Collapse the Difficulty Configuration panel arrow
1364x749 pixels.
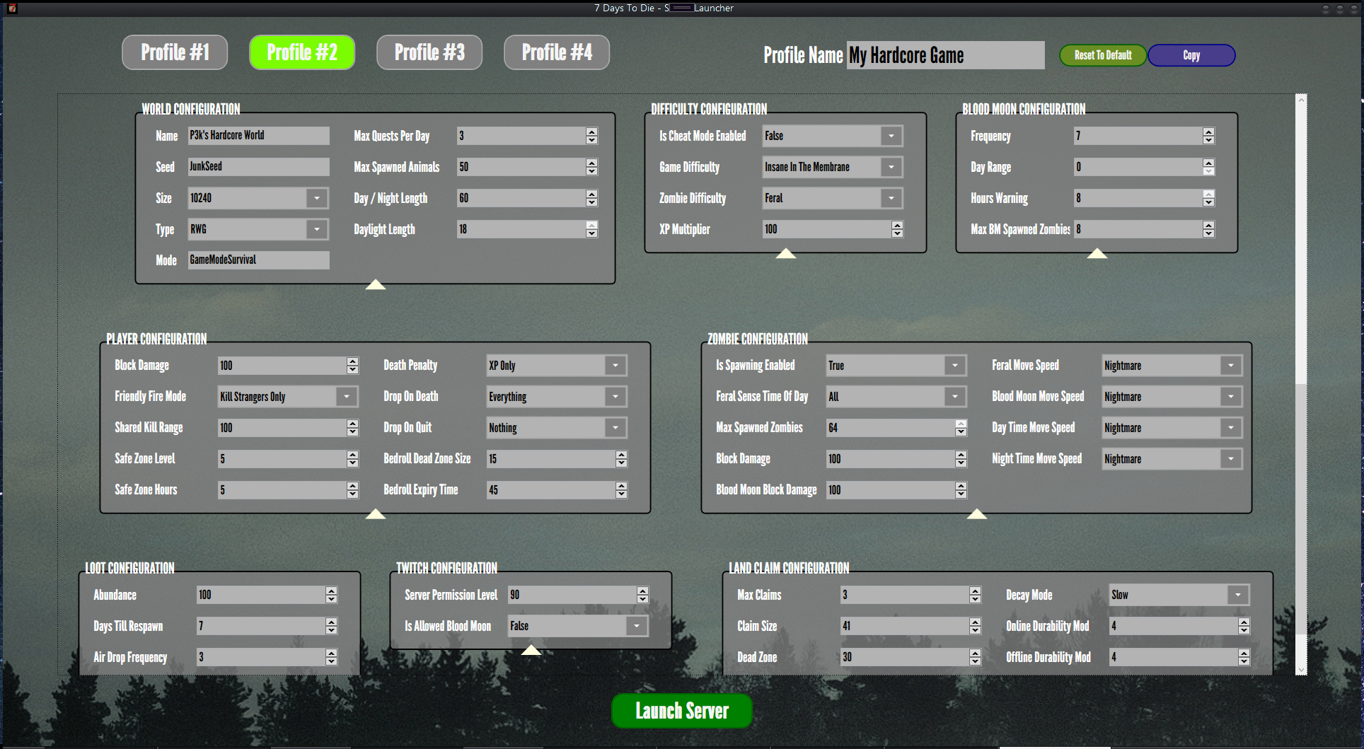(x=786, y=253)
